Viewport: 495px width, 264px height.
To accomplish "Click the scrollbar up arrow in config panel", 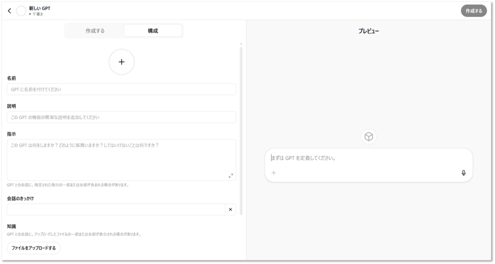I will [241, 44].
